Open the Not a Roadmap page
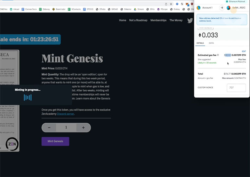250x177 pixels. point(138,20)
